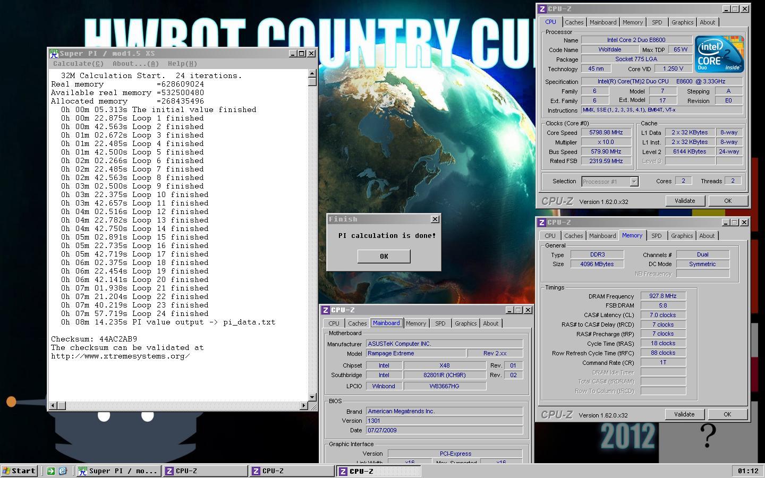Close the Finish dialog with its X

pos(435,219)
